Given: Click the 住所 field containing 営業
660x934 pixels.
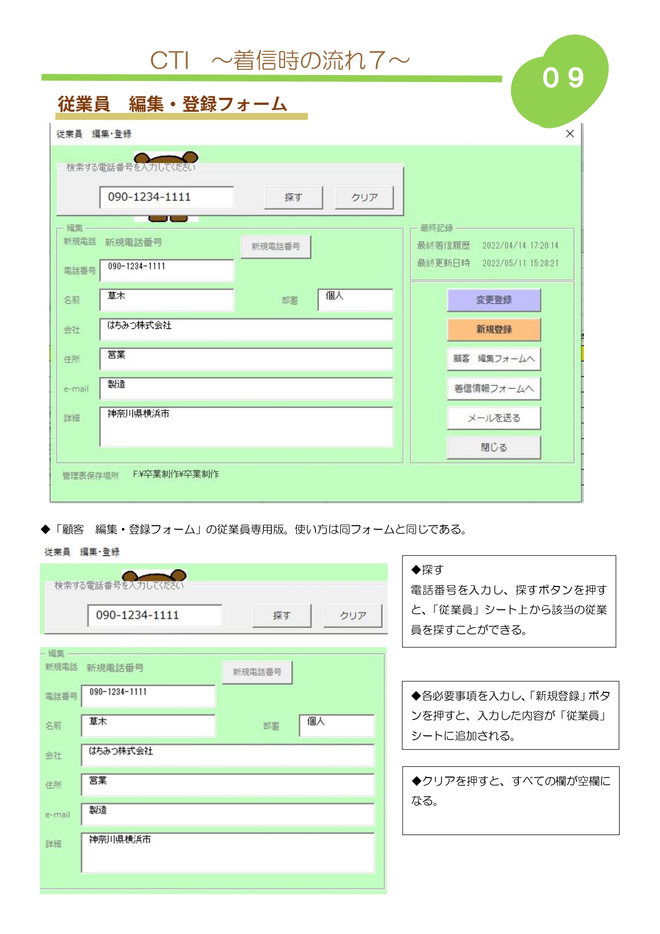Looking at the screenshot, I should click(x=246, y=359).
